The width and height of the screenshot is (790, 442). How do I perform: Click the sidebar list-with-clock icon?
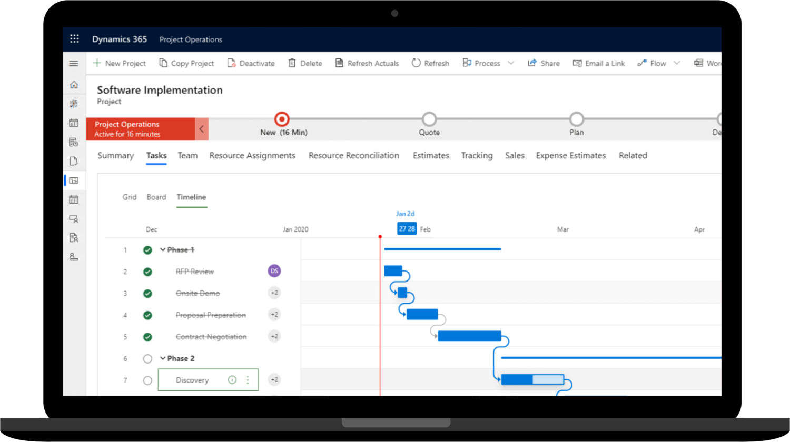click(74, 142)
